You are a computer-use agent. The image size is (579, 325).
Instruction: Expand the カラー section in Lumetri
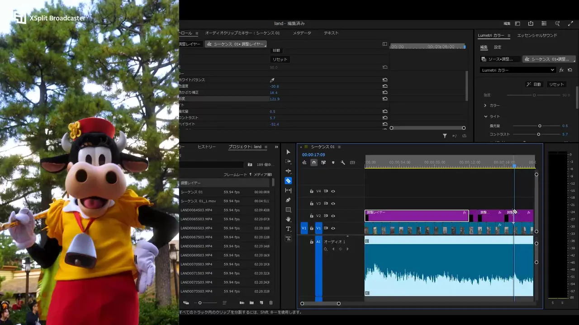pyautogui.click(x=485, y=105)
